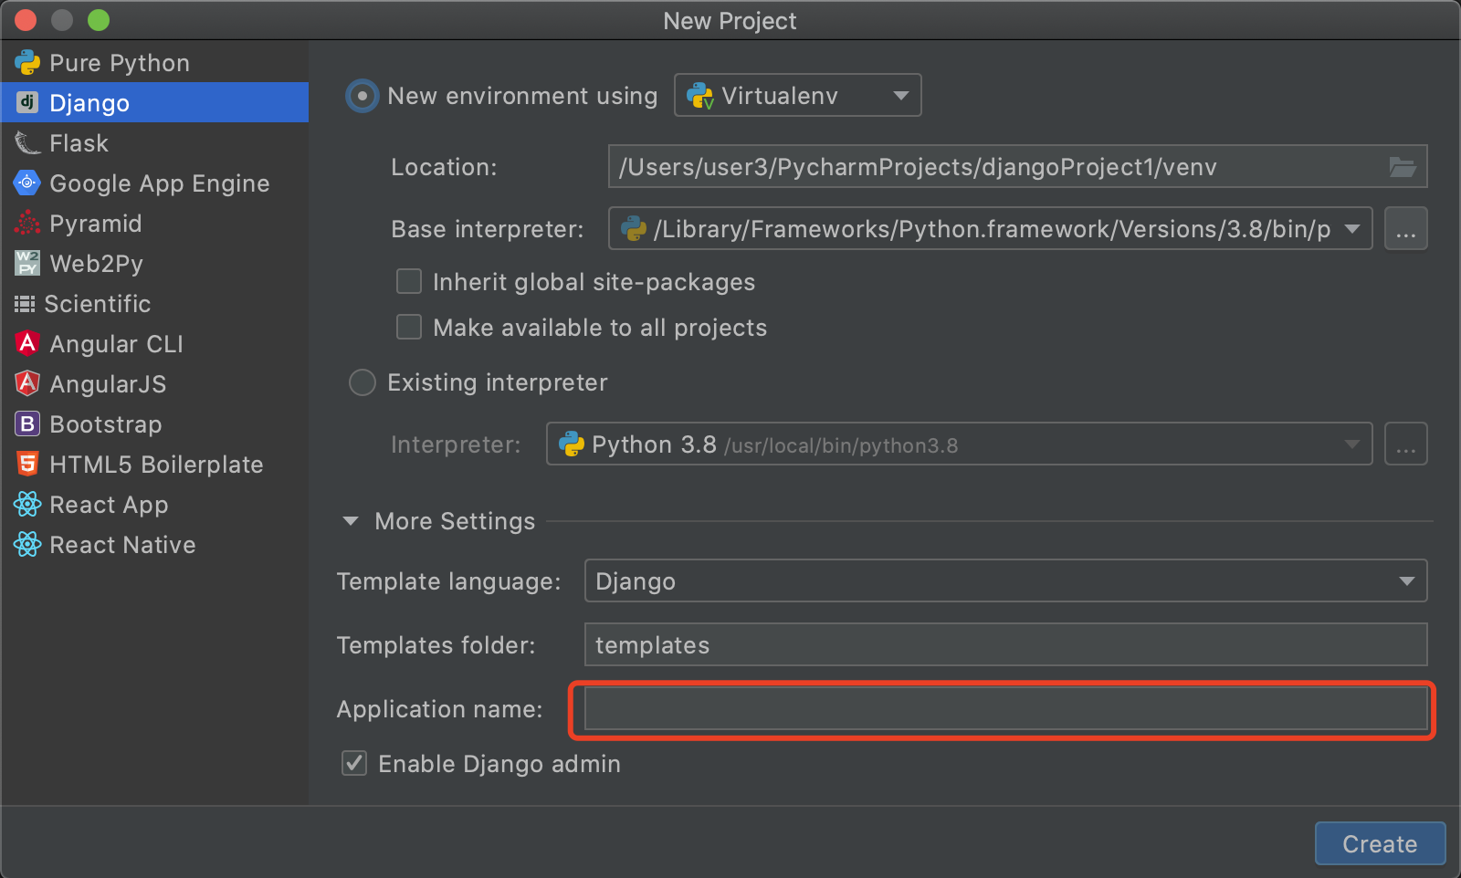
Task: Select the Existing interpreter radio button
Action: click(x=363, y=382)
